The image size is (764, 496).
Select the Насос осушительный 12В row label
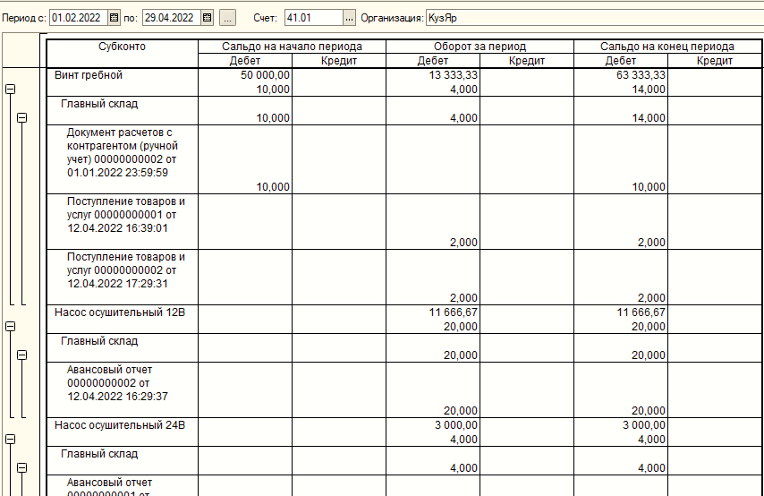tap(120, 312)
